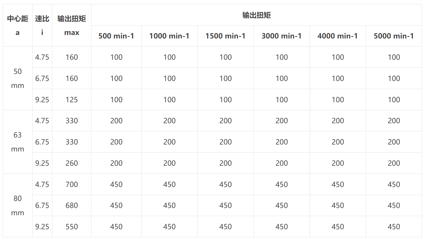425x240 pixels.
Task: Click the 1500 min-1 column header
Action: (225, 36)
